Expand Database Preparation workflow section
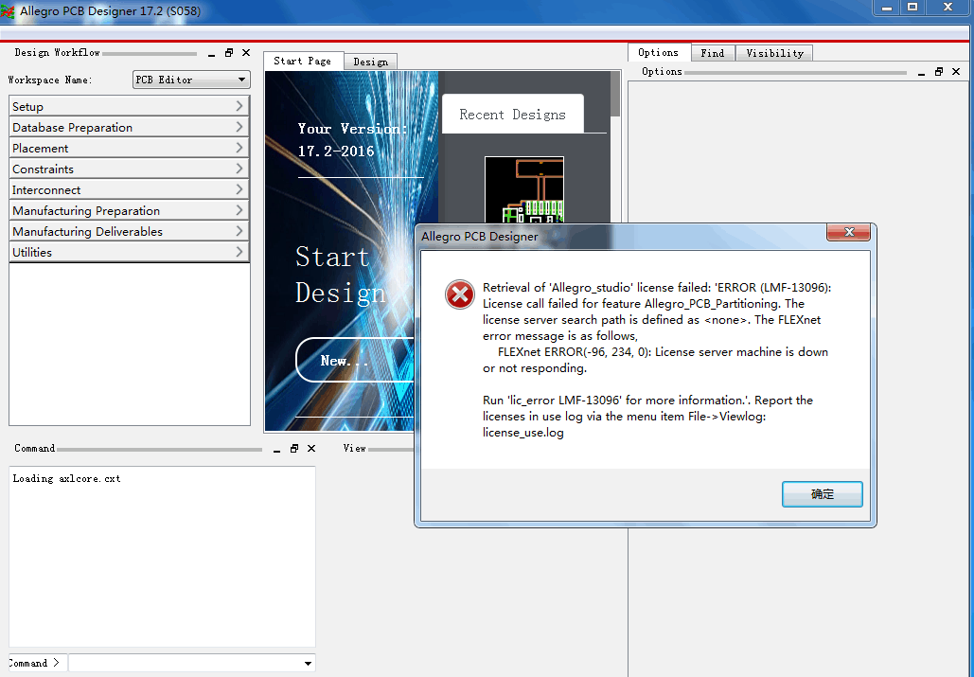This screenshot has width=974, height=677. coord(129,127)
